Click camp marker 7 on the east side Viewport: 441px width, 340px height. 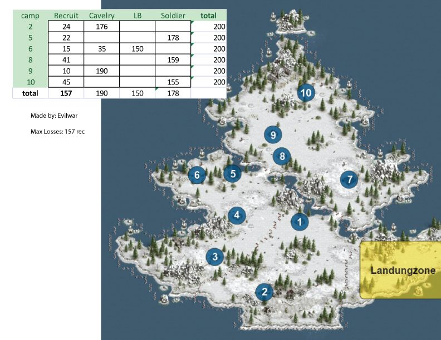tap(349, 179)
